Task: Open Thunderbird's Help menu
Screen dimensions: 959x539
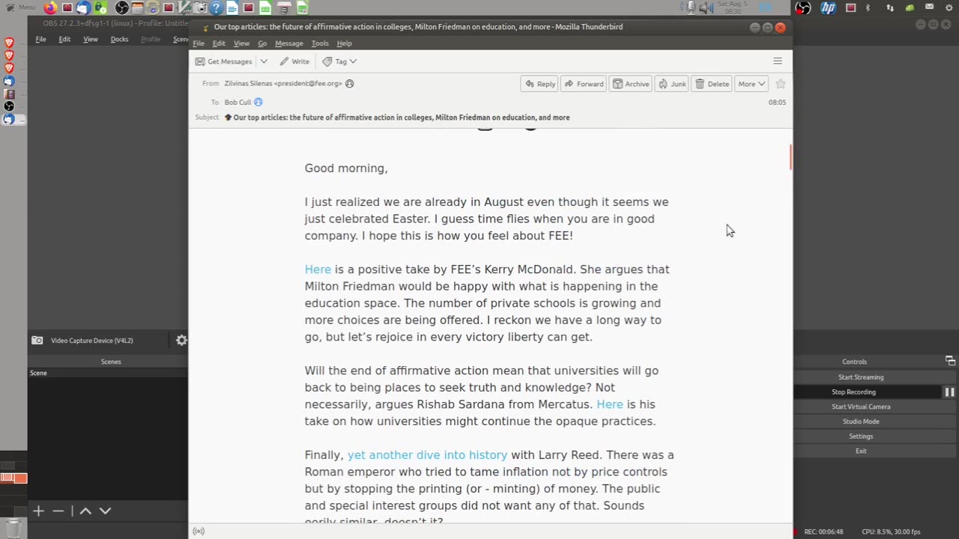Action: point(344,43)
